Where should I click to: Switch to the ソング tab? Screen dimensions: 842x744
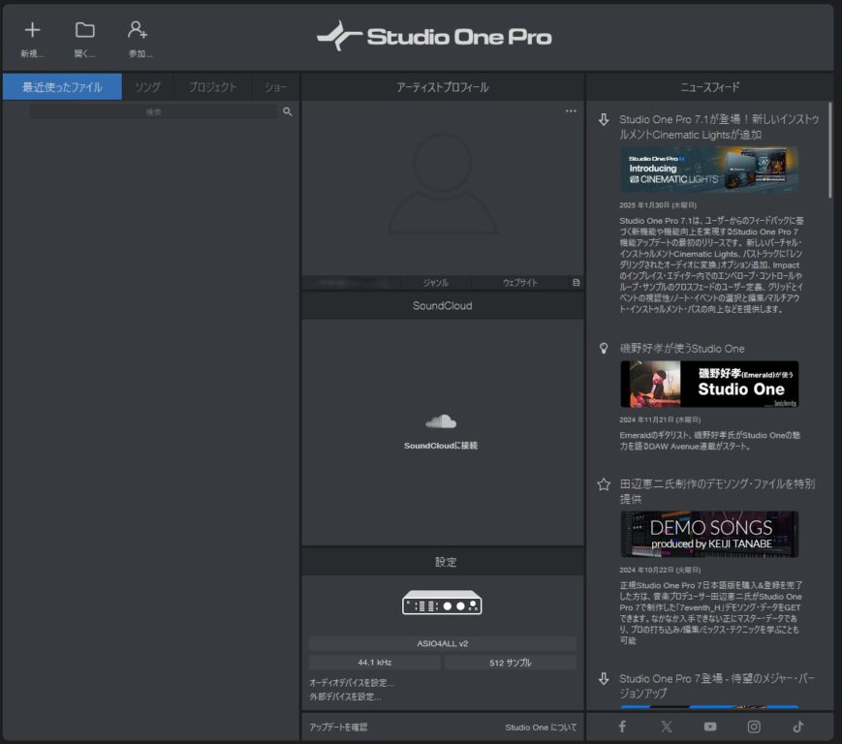[147, 87]
